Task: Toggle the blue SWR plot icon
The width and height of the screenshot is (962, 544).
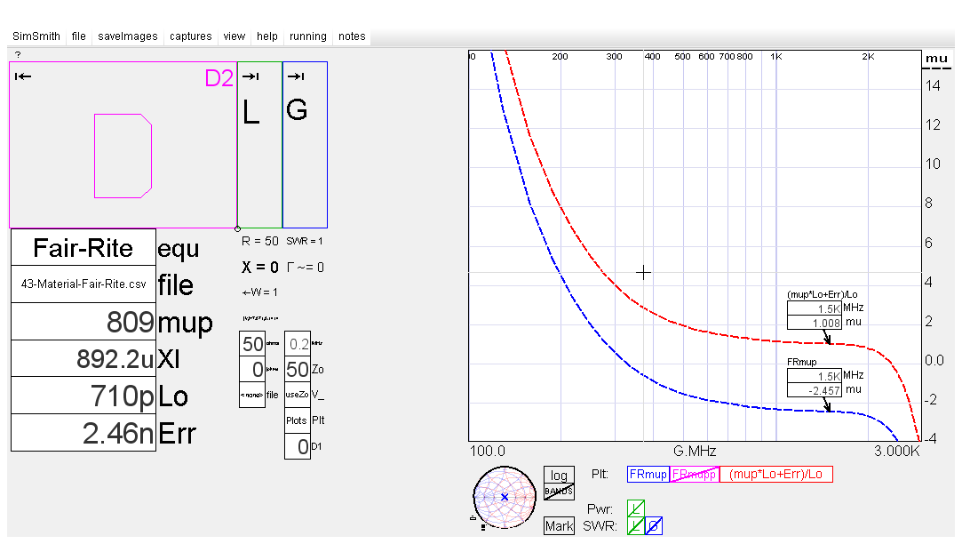Action: tap(654, 526)
